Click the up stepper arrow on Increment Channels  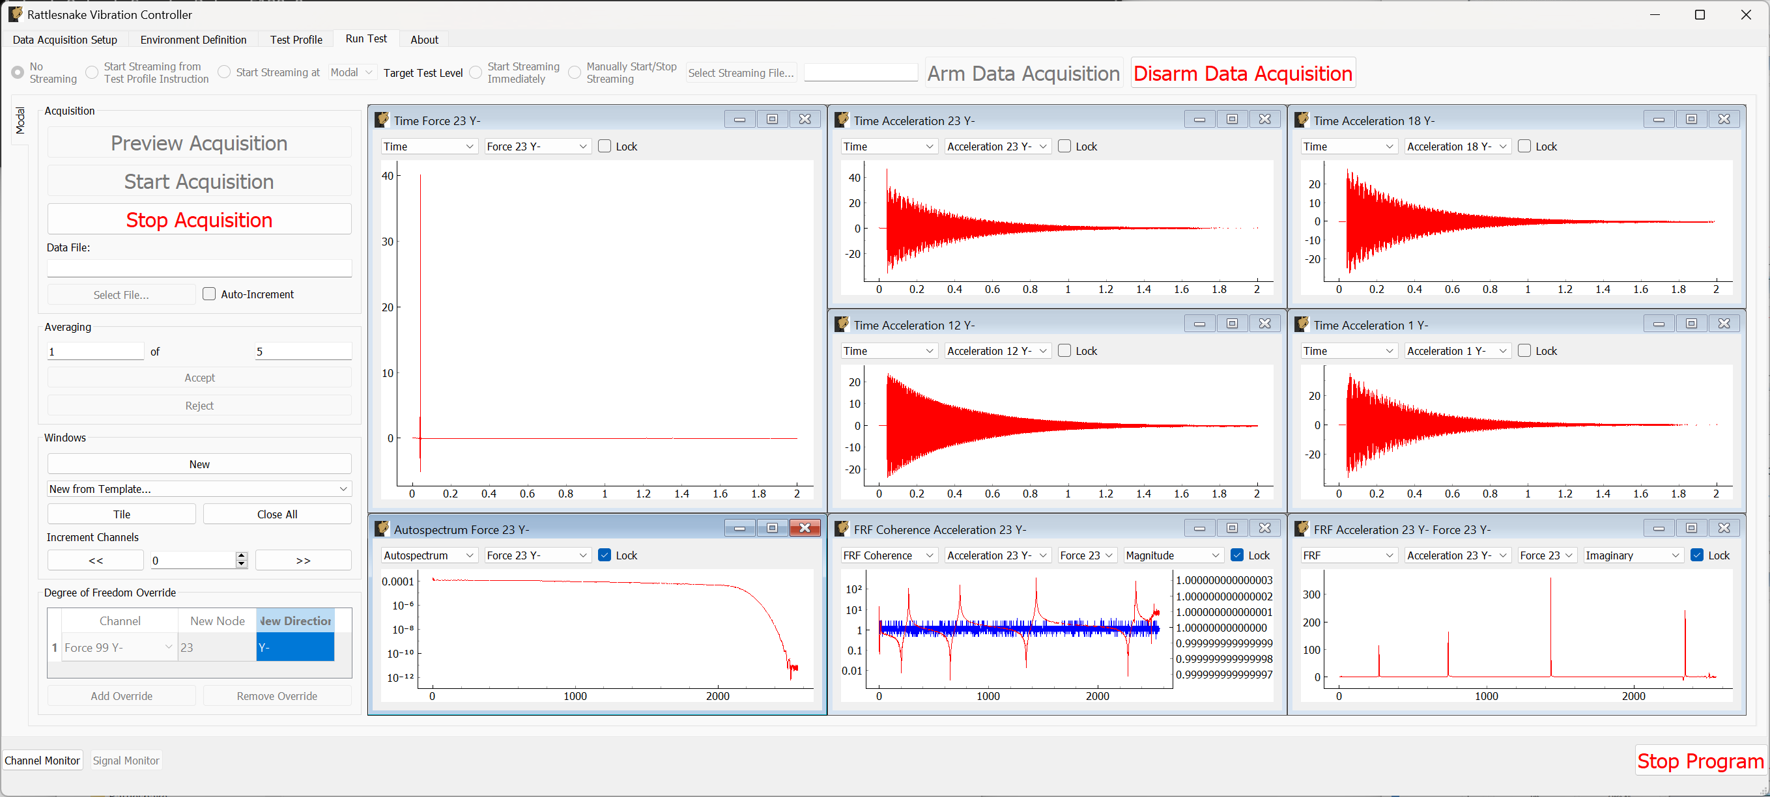[241, 555]
